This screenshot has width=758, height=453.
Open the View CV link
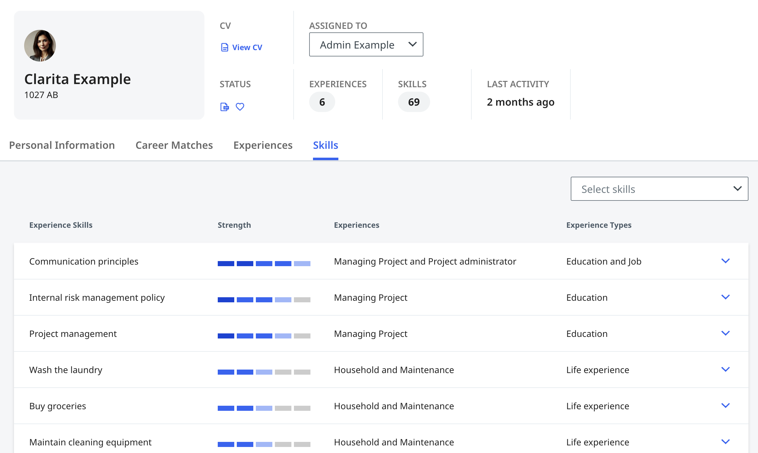tap(242, 47)
